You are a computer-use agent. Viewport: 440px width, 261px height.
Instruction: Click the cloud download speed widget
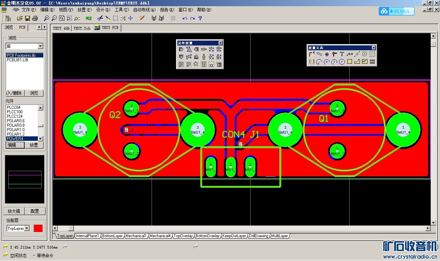[x=397, y=11]
